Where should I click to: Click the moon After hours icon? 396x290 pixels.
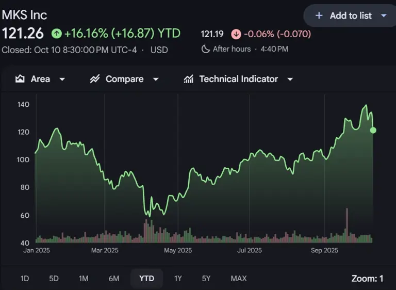click(206, 49)
